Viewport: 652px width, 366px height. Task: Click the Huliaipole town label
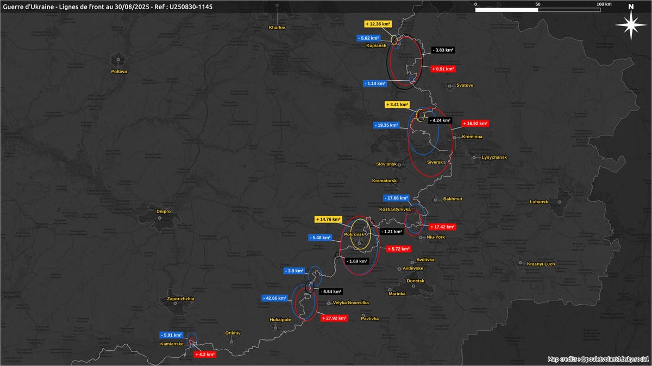click(281, 320)
